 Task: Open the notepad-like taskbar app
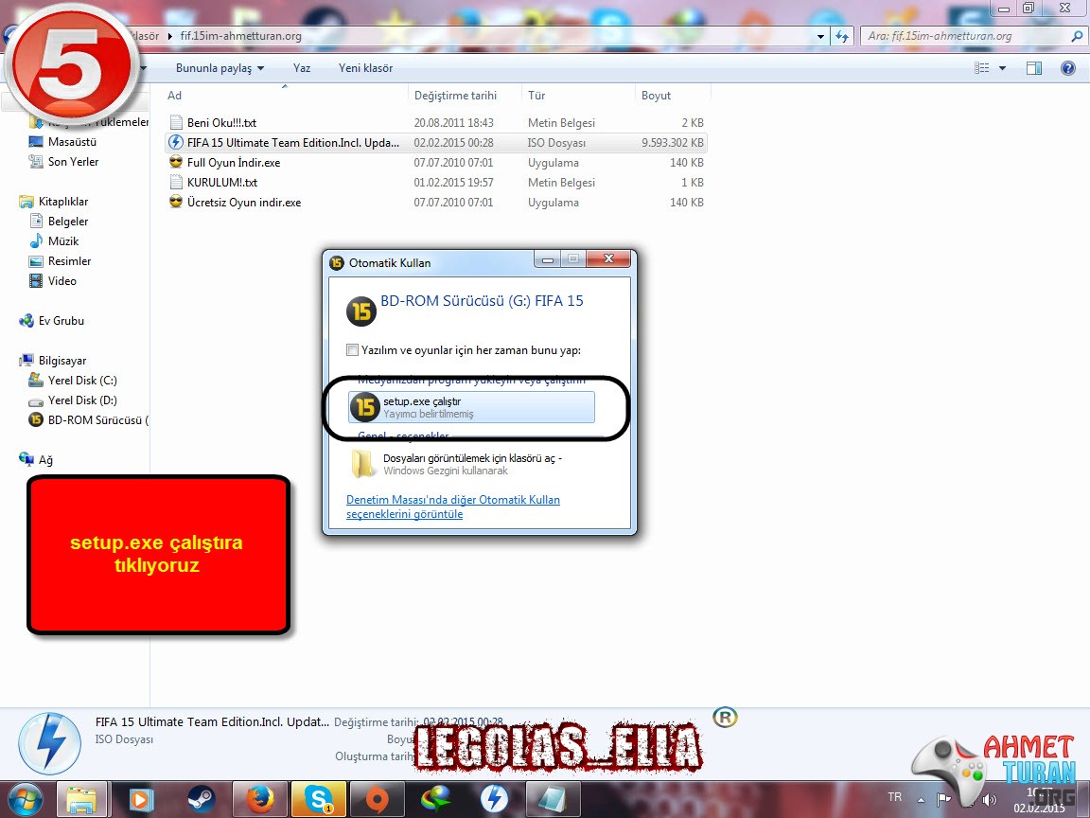(x=554, y=800)
